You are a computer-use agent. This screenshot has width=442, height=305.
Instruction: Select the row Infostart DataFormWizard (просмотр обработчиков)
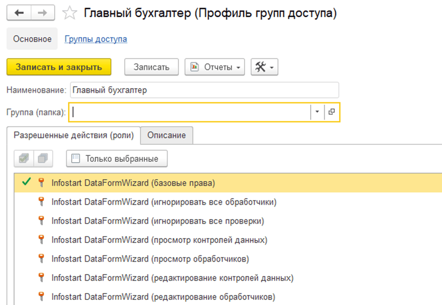[x=228, y=258]
